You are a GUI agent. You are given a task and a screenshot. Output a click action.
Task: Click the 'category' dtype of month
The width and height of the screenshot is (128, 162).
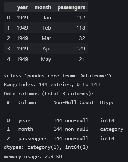coord(112,129)
